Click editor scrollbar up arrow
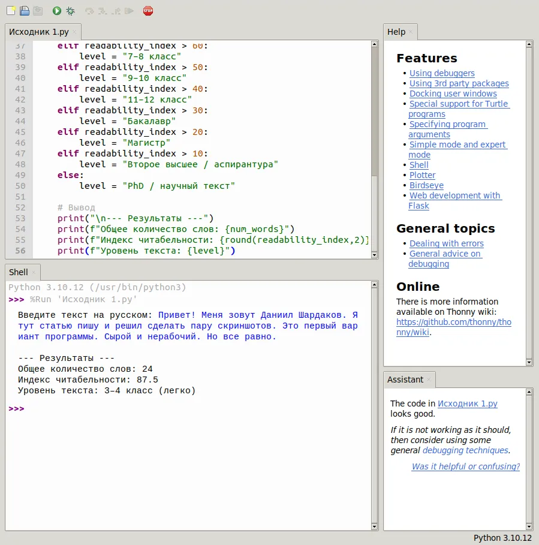 click(x=374, y=44)
